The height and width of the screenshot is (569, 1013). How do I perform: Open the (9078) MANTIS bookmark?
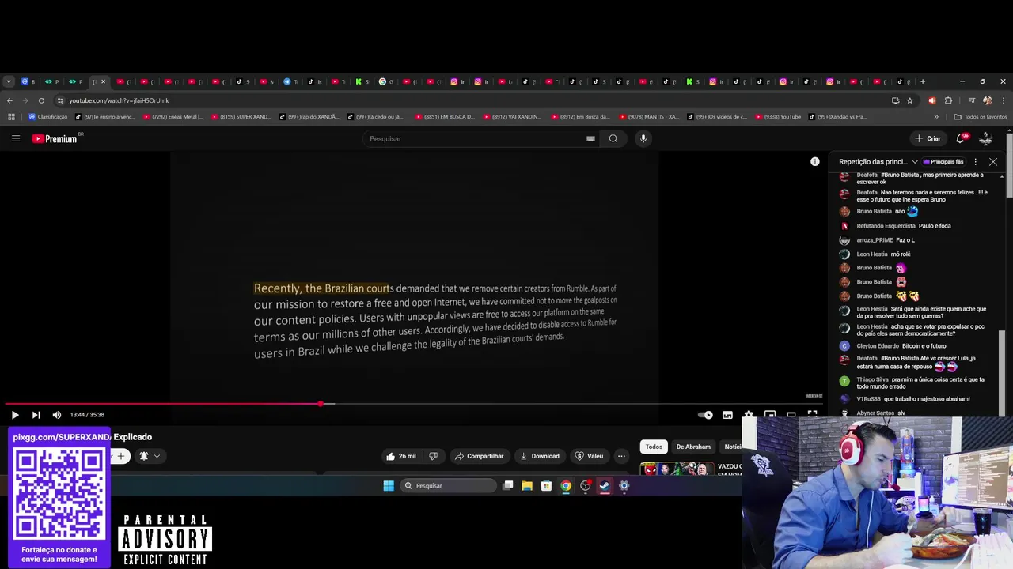[x=648, y=117]
